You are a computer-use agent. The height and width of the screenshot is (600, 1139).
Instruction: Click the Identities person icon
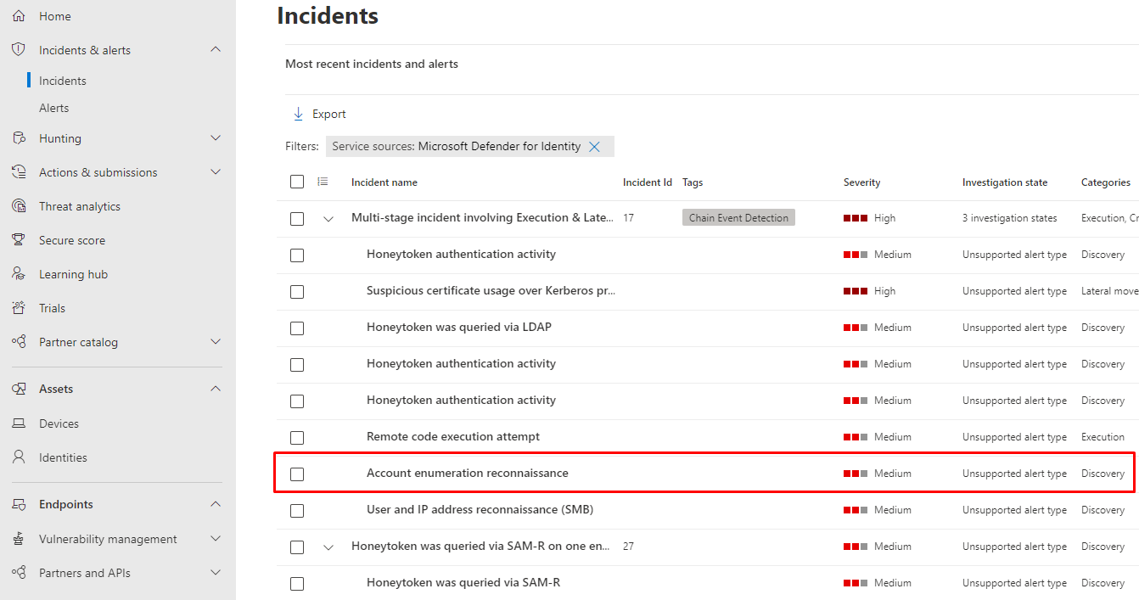tap(19, 457)
